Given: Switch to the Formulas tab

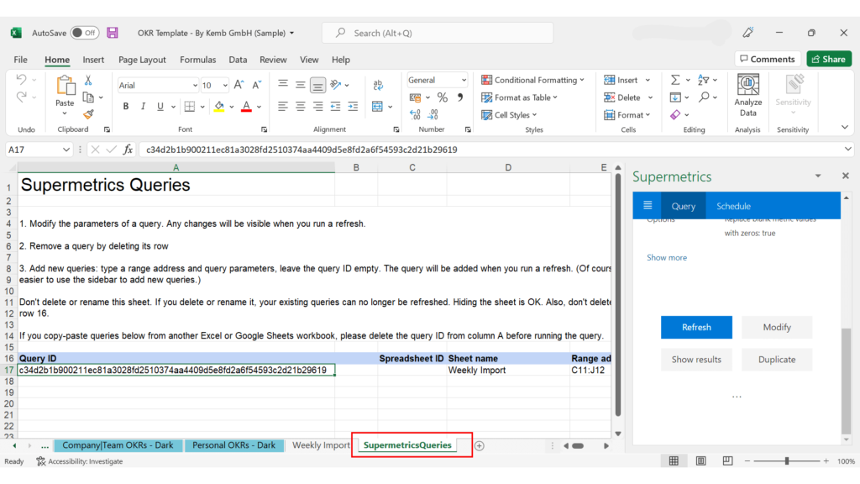Looking at the screenshot, I should (197, 60).
